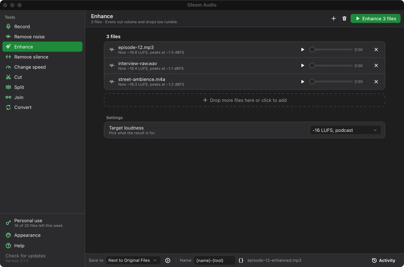Click the Enhance sparkle icon

pos(8,47)
